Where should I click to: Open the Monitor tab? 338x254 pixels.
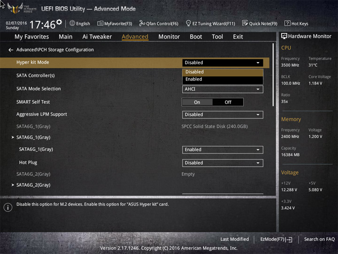pyautogui.click(x=169, y=37)
